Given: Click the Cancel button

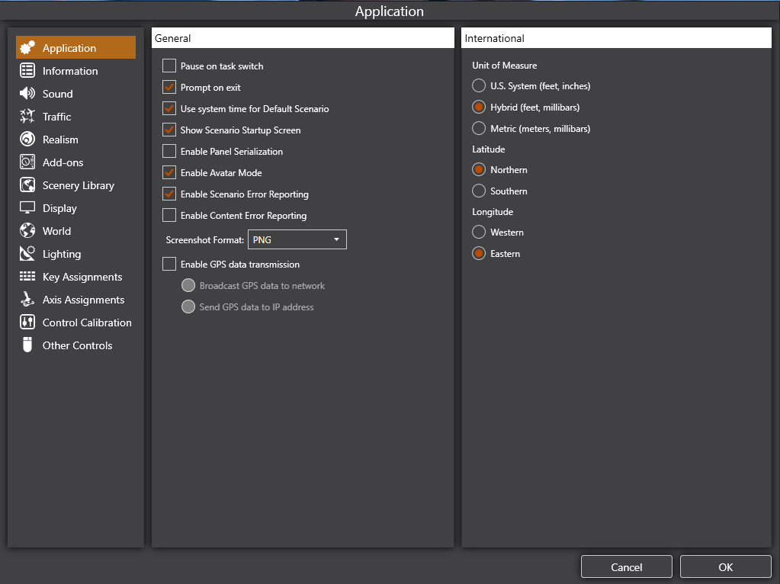Looking at the screenshot, I should [626, 566].
